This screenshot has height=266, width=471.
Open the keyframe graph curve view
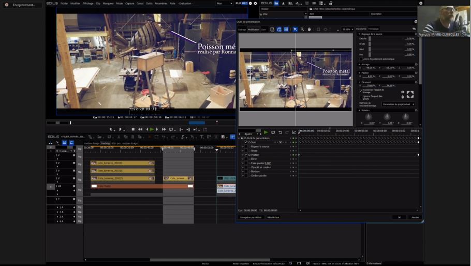293,132
